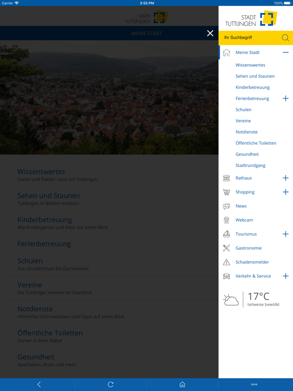Click the Stadt Tuttlingen logo in sidebar
This screenshot has height=391, width=293.
tap(251, 18)
